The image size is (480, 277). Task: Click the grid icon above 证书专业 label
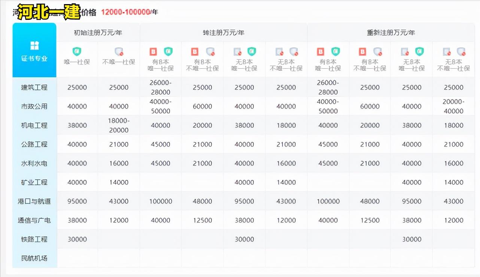pyautogui.click(x=34, y=45)
